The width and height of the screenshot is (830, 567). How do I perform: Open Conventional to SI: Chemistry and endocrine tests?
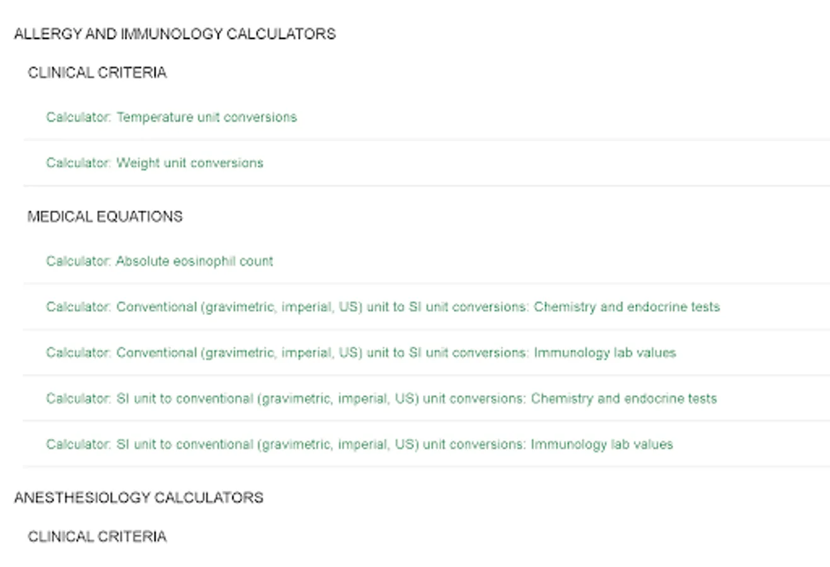(x=383, y=307)
